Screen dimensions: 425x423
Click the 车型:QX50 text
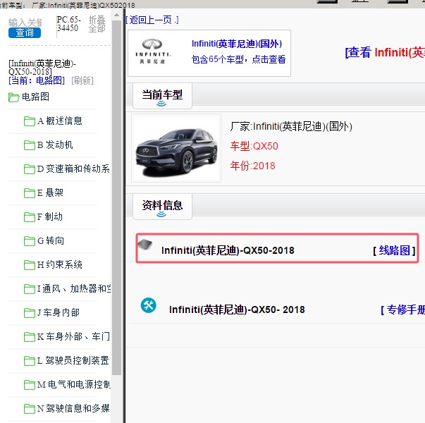pyautogui.click(x=254, y=146)
